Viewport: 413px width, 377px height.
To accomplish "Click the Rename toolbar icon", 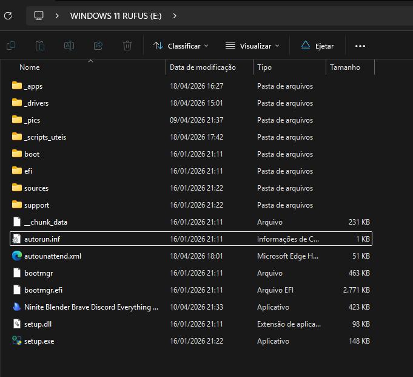I will [69, 46].
